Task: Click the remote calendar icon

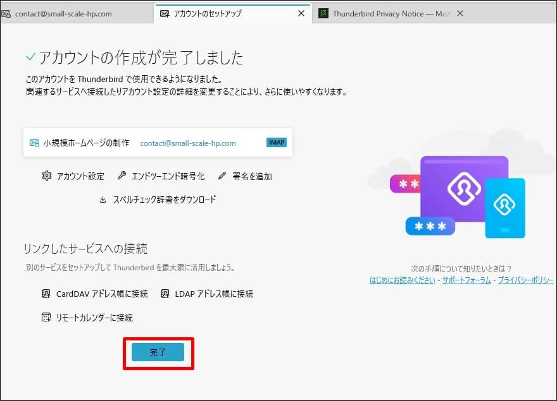Action: [x=46, y=317]
